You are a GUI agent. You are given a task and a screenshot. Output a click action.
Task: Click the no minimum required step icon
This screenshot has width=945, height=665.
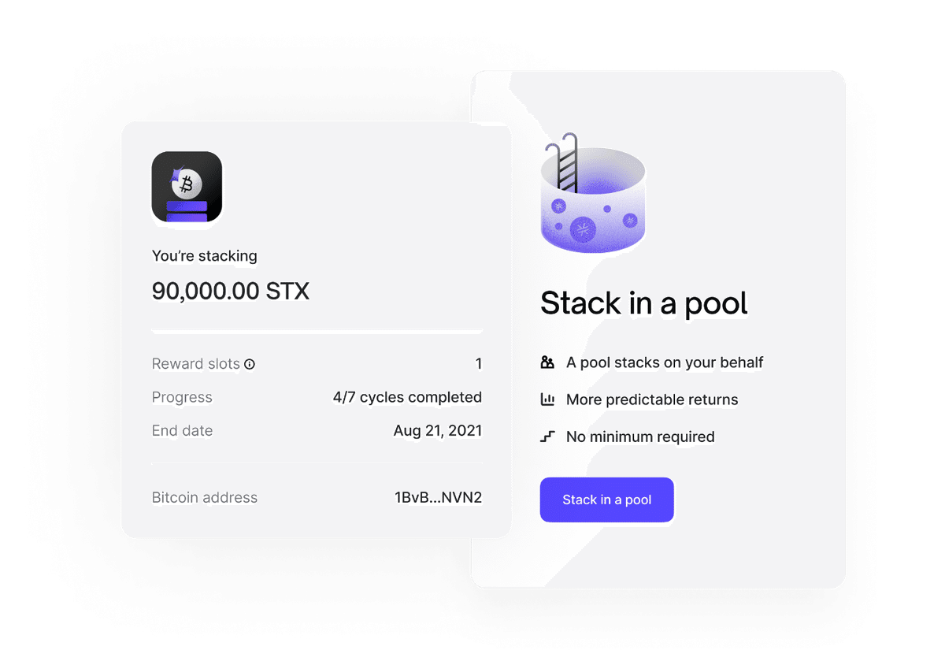pos(547,436)
